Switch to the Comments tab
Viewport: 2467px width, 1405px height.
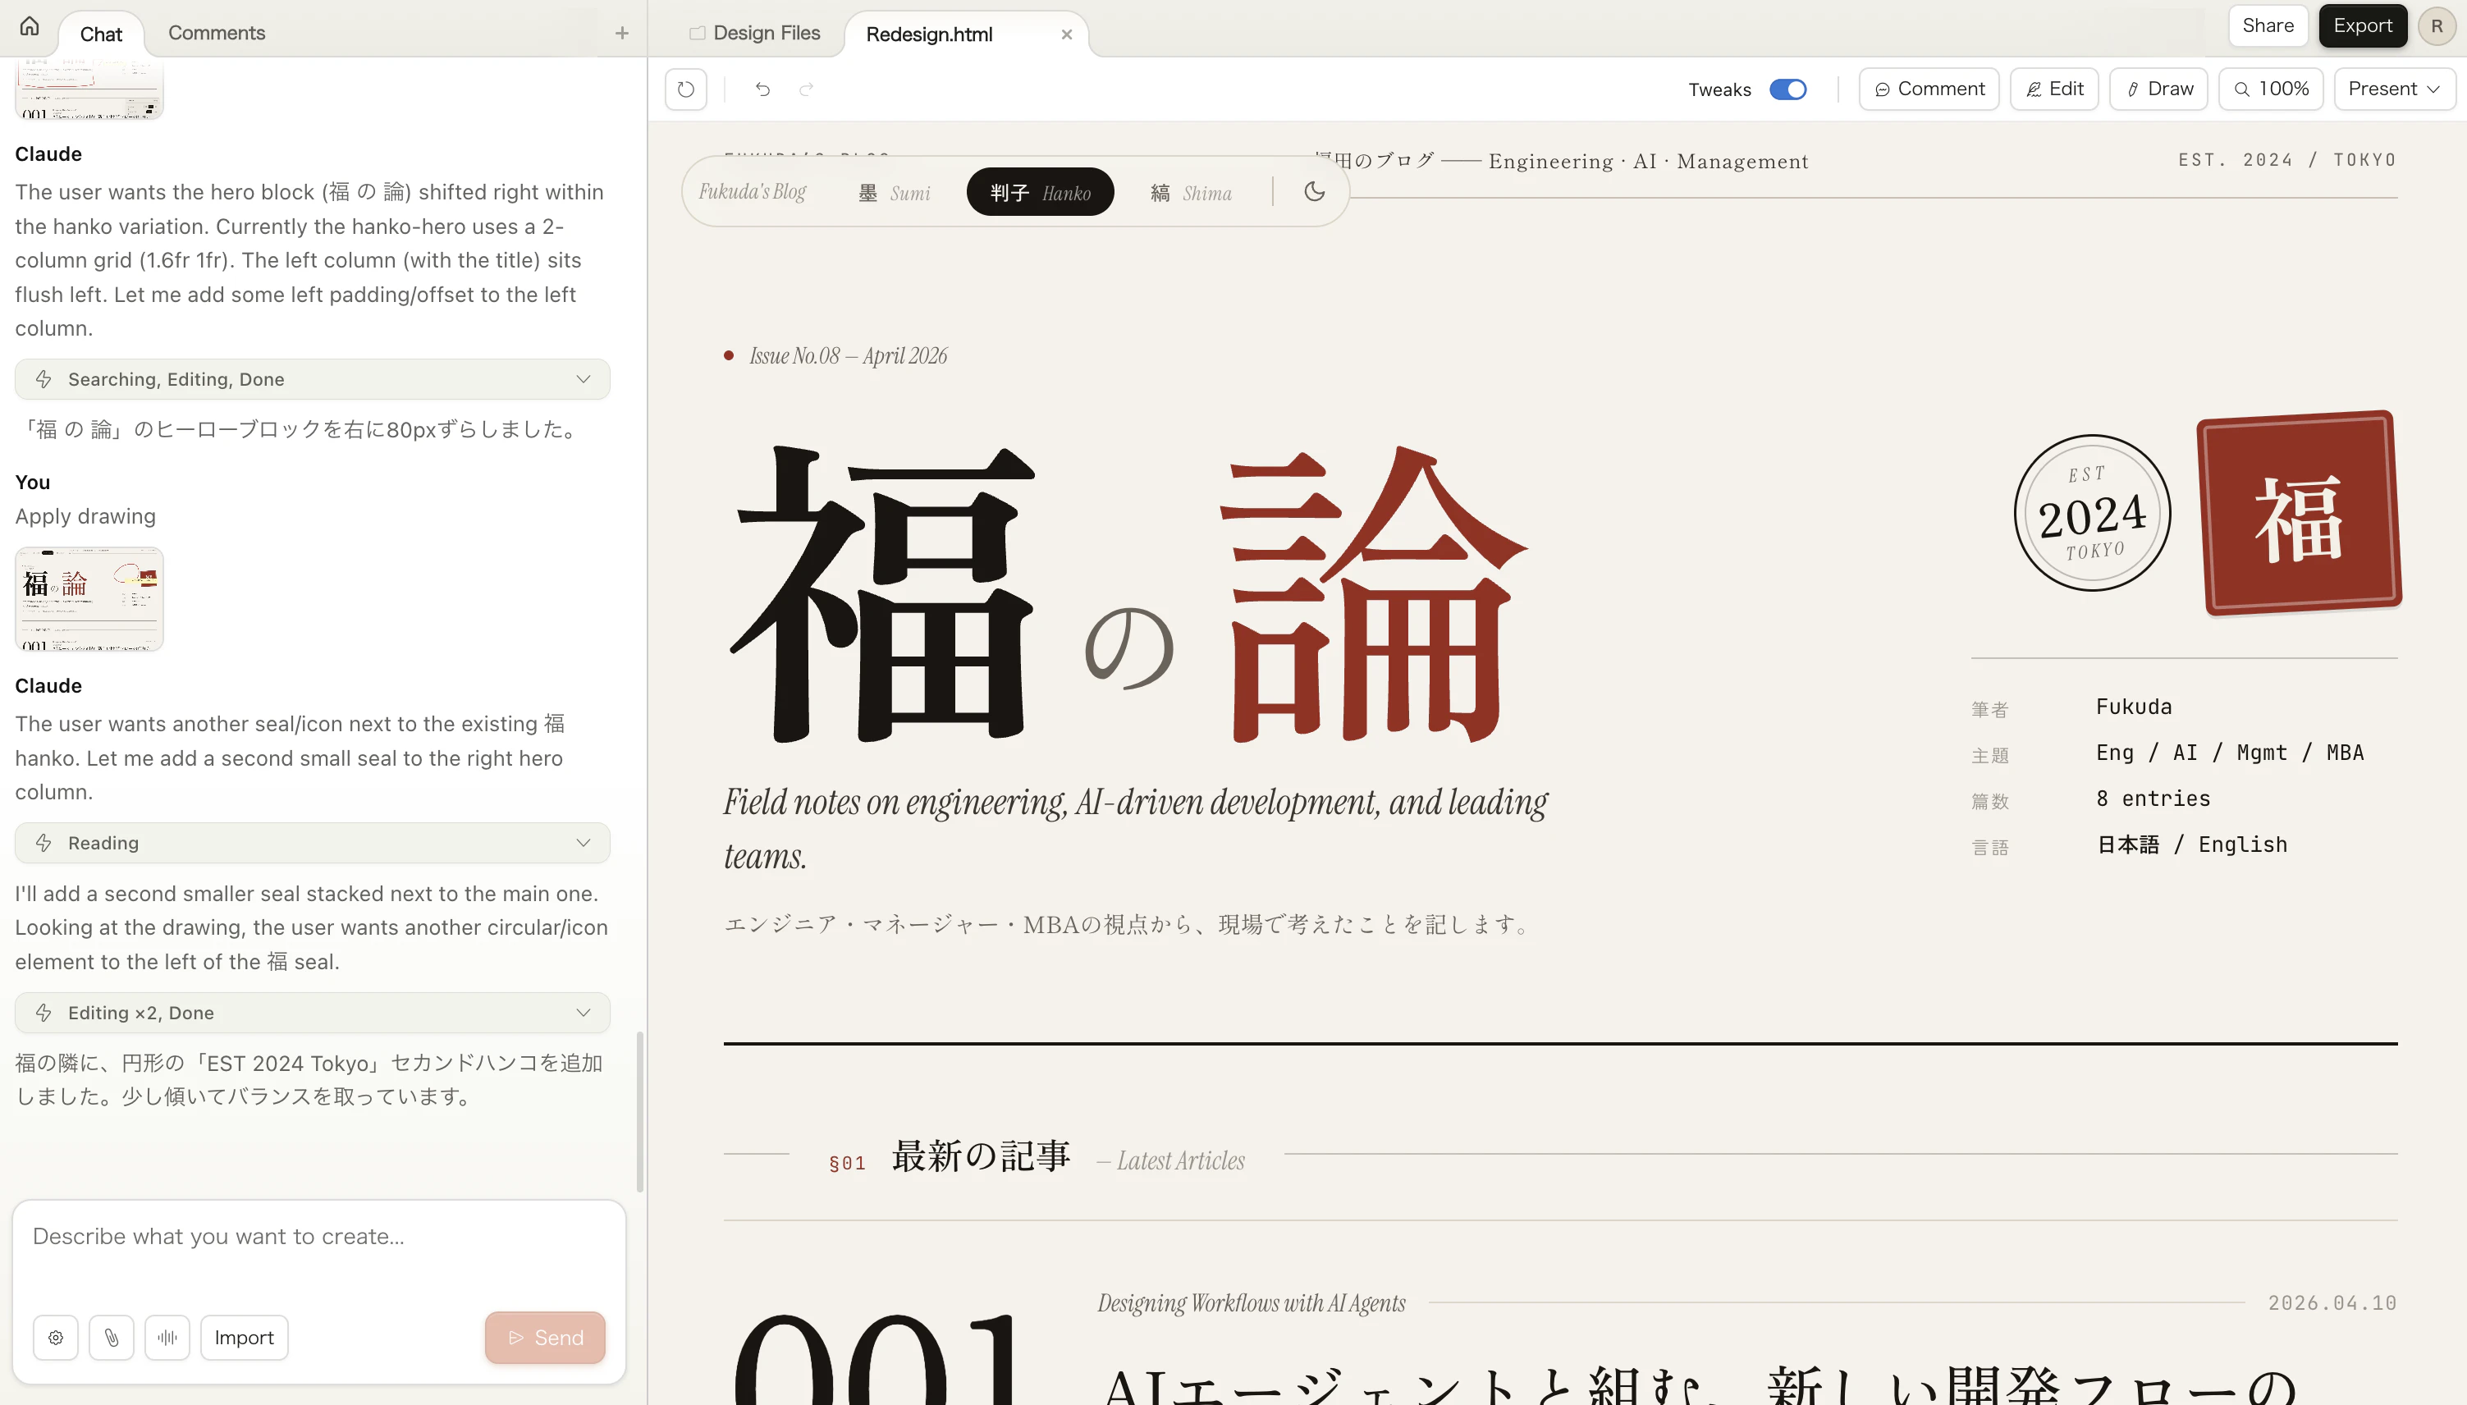216,34
